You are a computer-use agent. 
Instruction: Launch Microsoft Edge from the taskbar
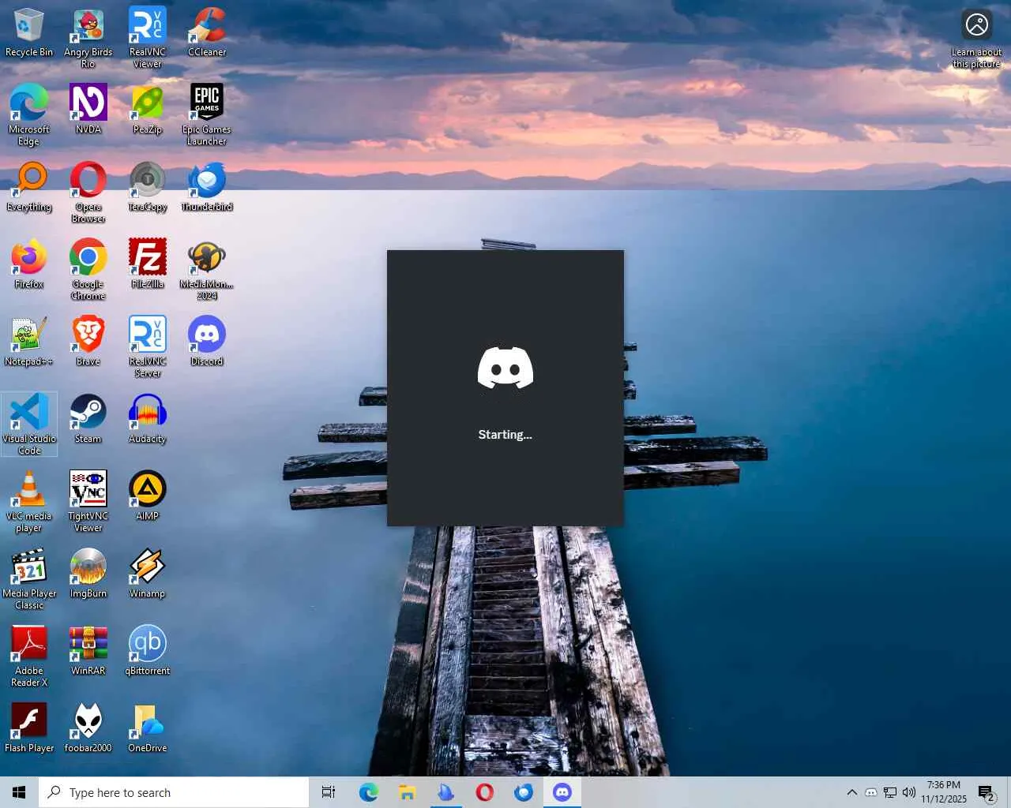(x=368, y=792)
